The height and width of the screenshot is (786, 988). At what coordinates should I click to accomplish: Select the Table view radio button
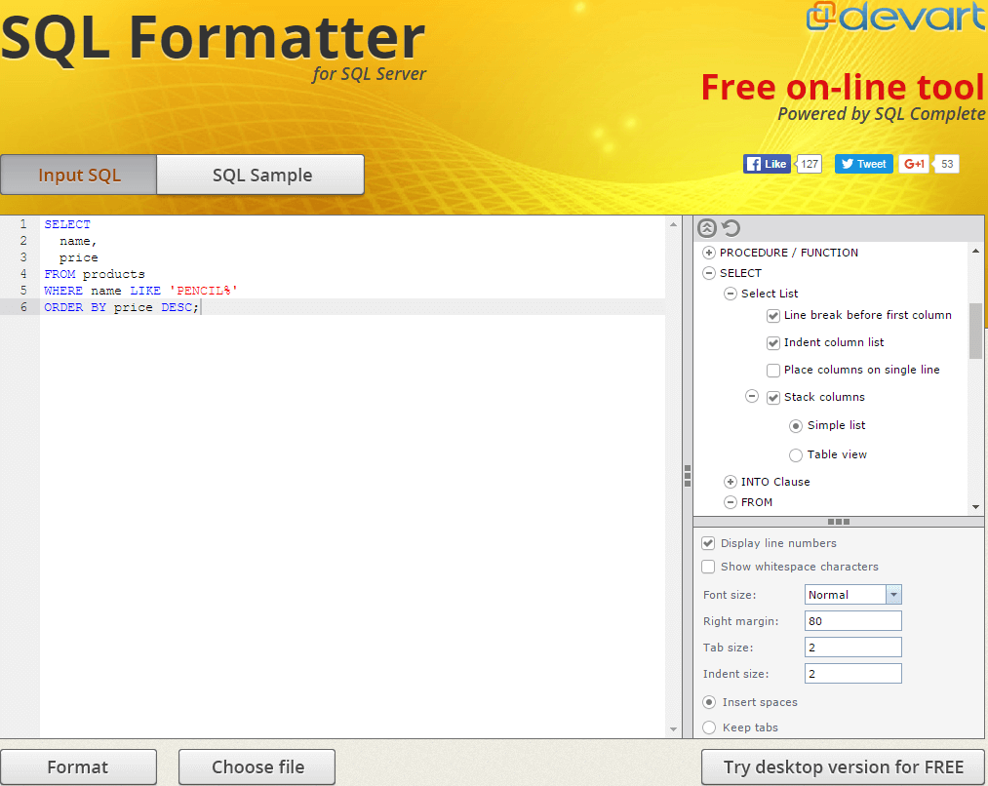796,455
